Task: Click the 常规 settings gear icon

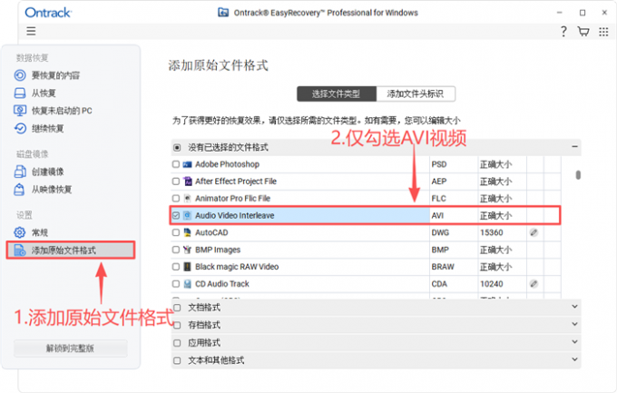Action: 20,232
